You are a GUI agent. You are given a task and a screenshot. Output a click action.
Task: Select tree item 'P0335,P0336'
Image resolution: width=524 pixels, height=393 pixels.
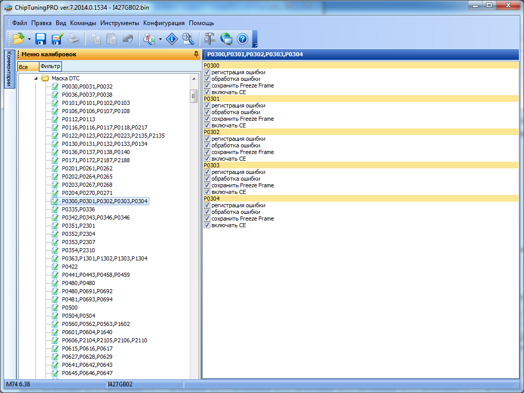coord(78,209)
